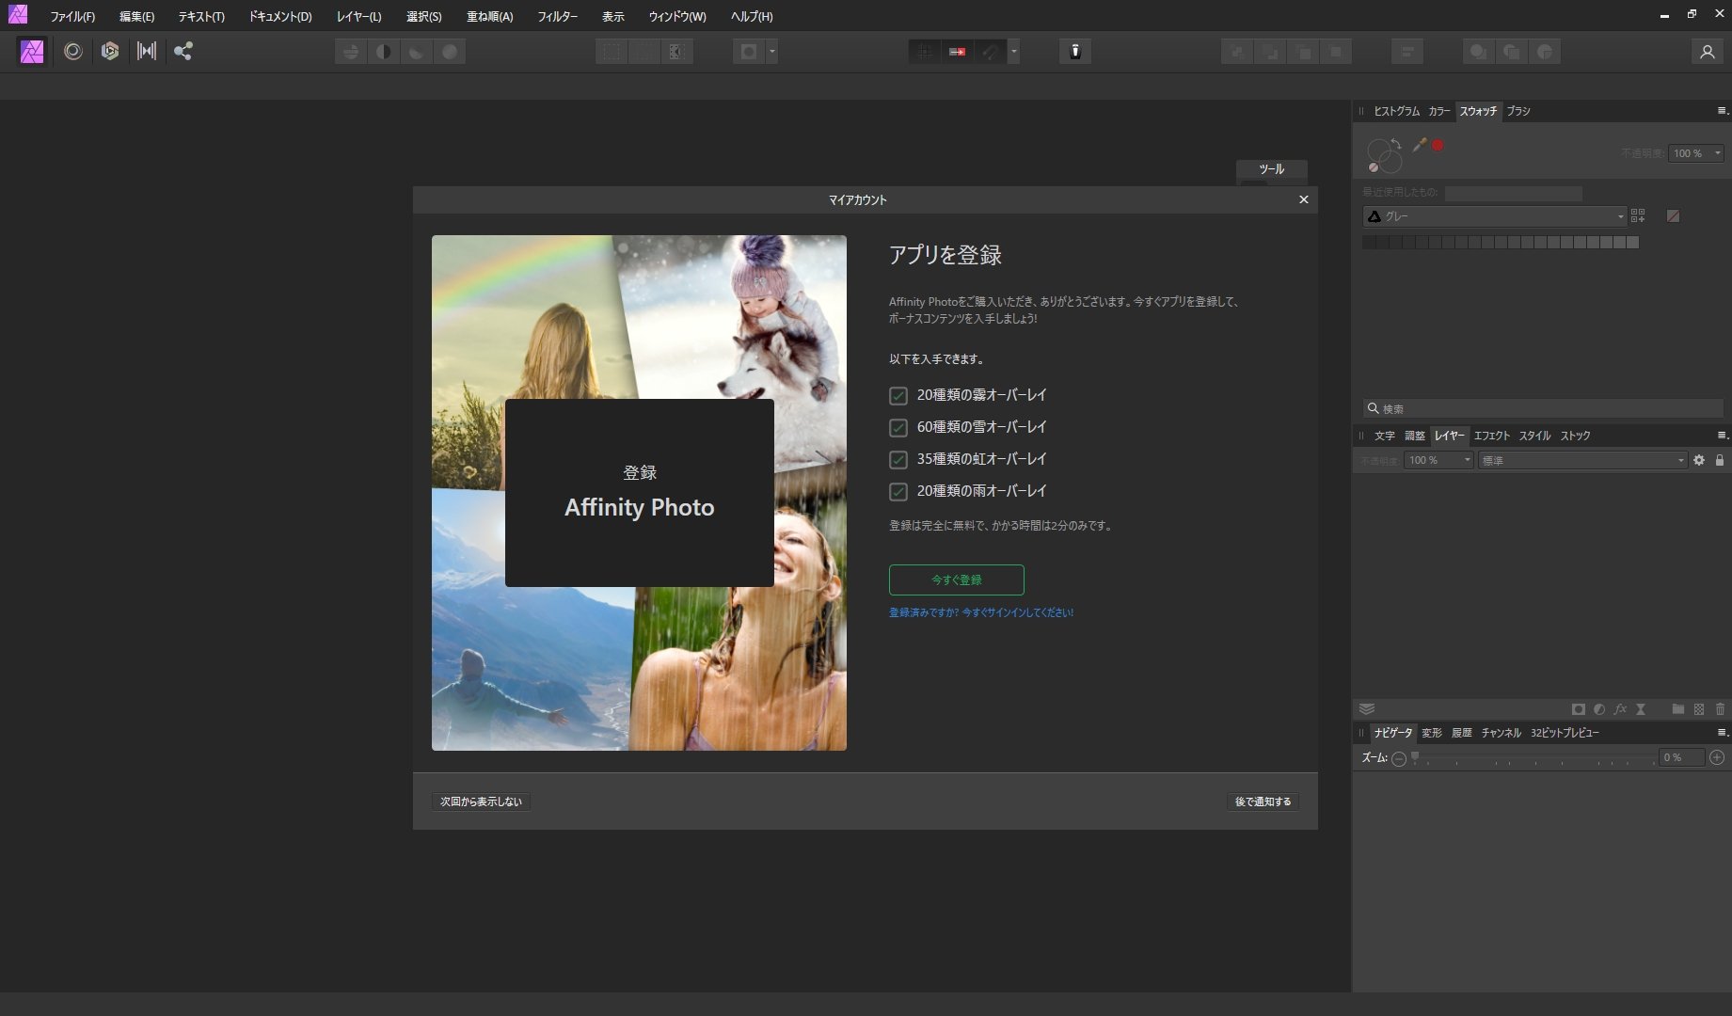Screen dimensions: 1732x1016
Task: Open the フィルター menu
Action: pos(557,17)
